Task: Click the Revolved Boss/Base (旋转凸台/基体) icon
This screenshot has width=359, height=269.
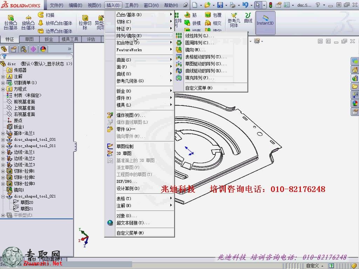Action: click(28, 22)
